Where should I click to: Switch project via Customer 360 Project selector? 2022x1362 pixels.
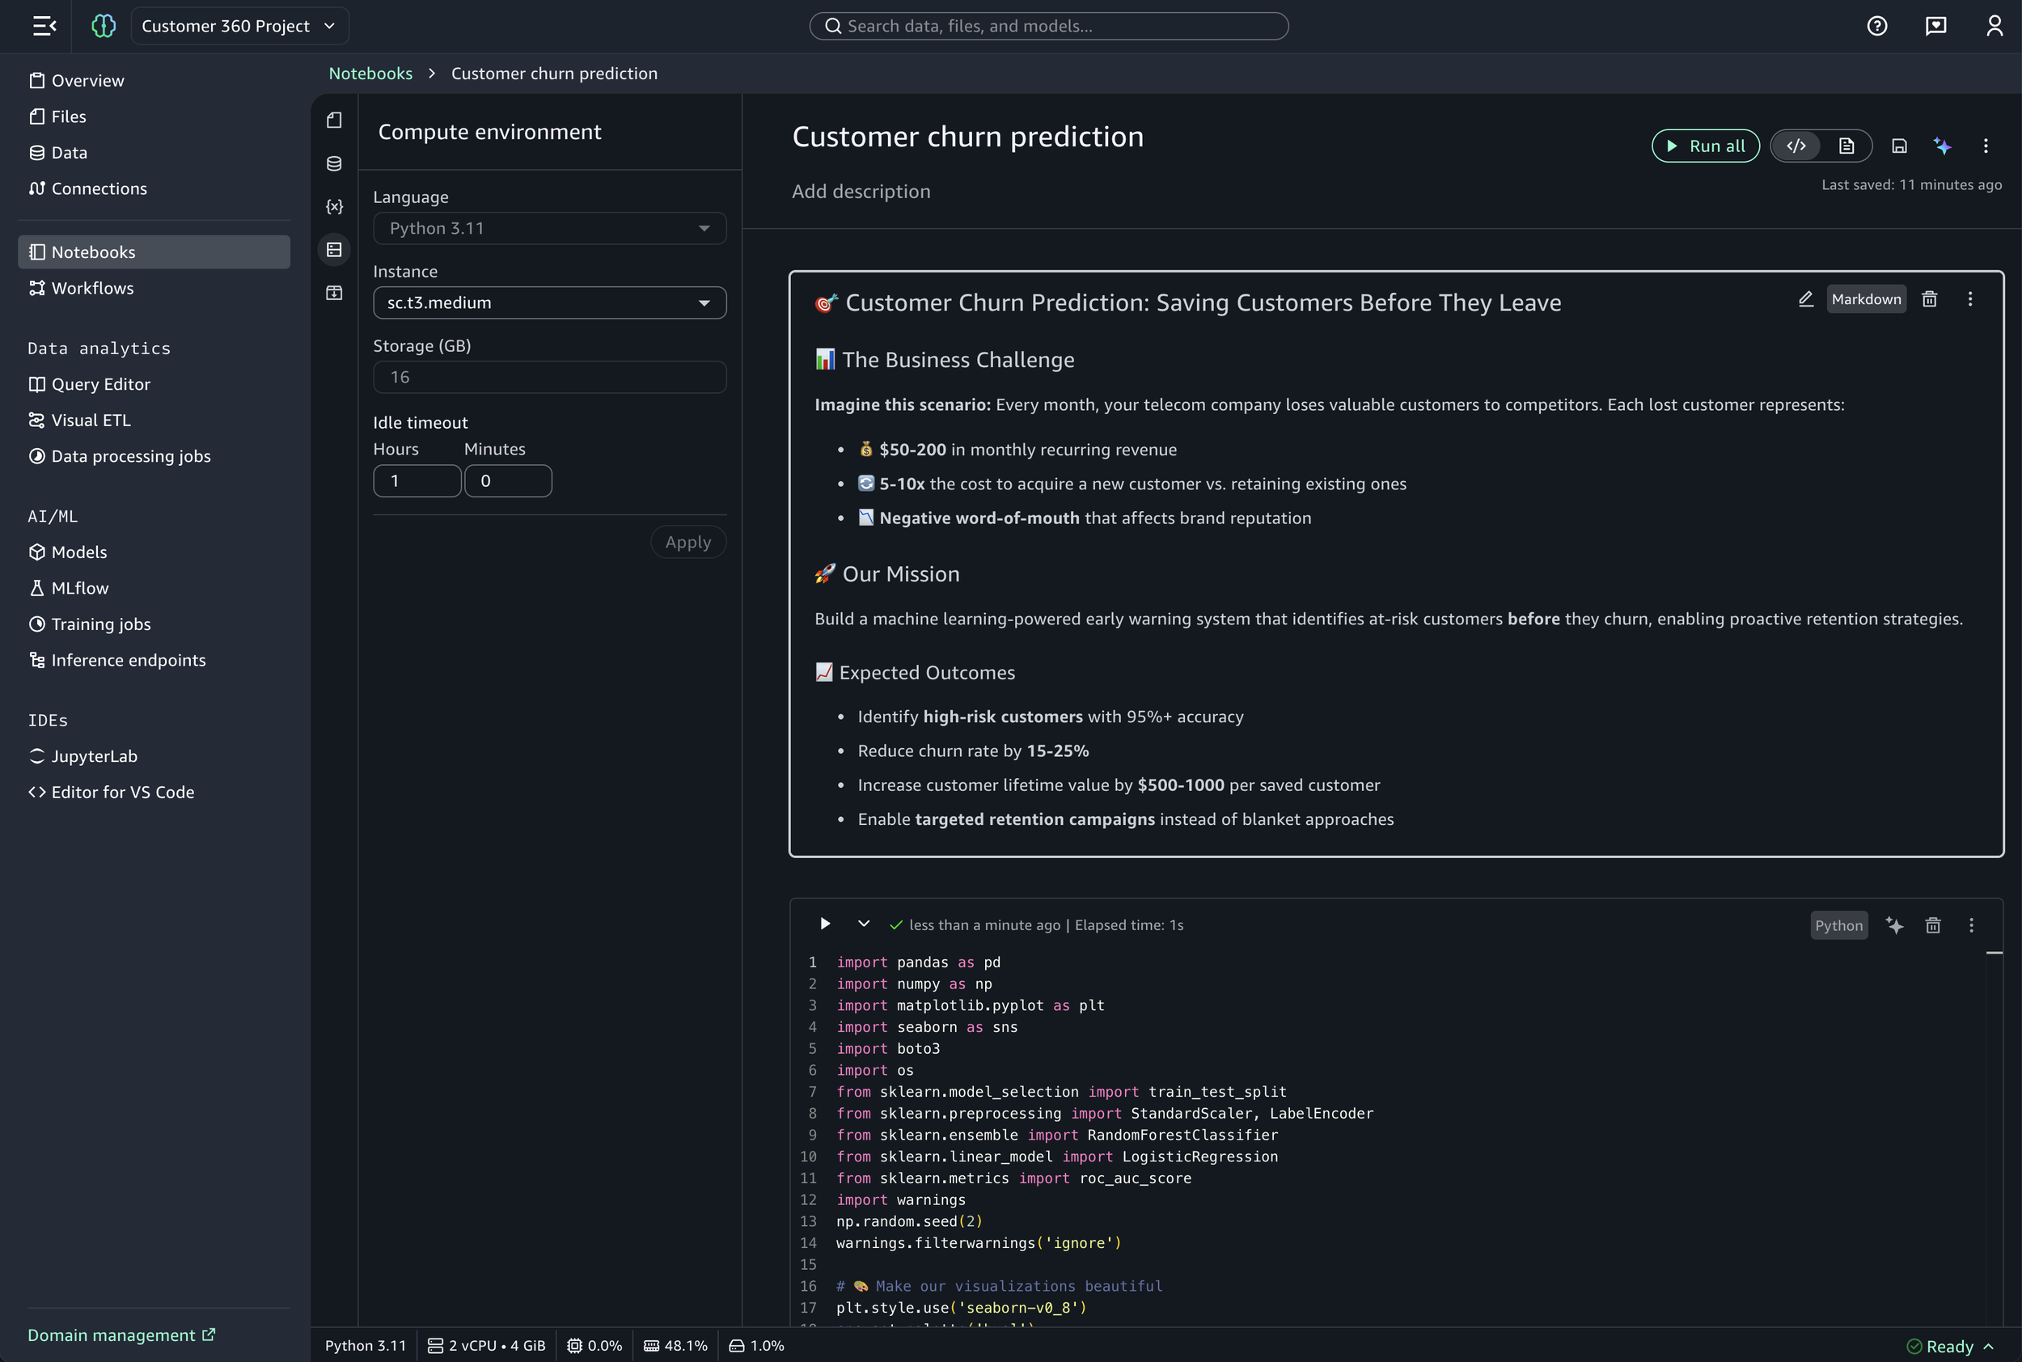pos(239,25)
